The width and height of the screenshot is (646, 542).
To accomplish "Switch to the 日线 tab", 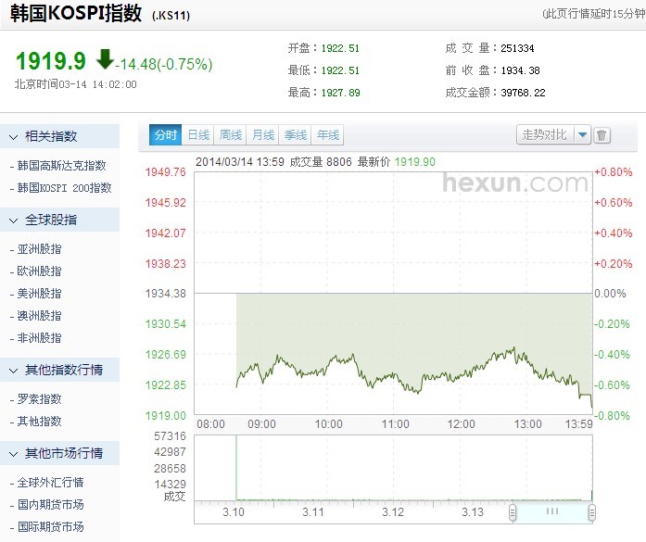I will click(x=198, y=134).
